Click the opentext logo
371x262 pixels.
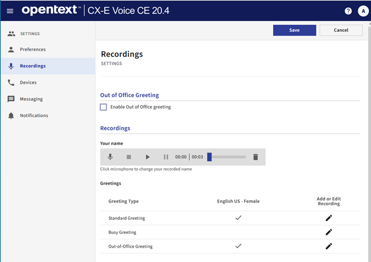[x=51, y=10]
